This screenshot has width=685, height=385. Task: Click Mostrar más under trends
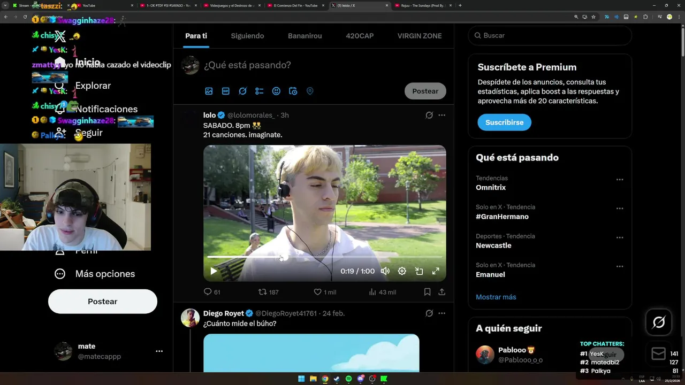pos(496,297)
